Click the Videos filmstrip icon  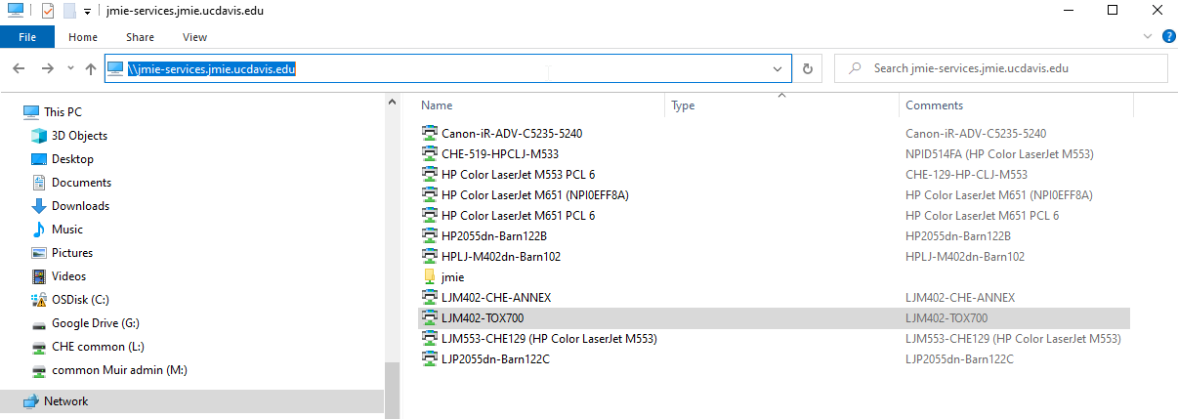click(x=39, y=276)
